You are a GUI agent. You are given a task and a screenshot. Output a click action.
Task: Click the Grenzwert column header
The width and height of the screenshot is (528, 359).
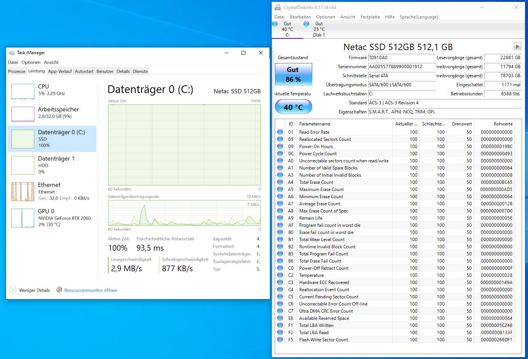tap(462, 124)
